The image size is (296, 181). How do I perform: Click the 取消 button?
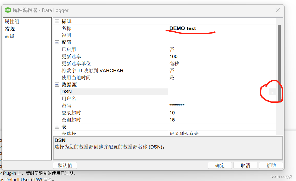coord(245,165)
